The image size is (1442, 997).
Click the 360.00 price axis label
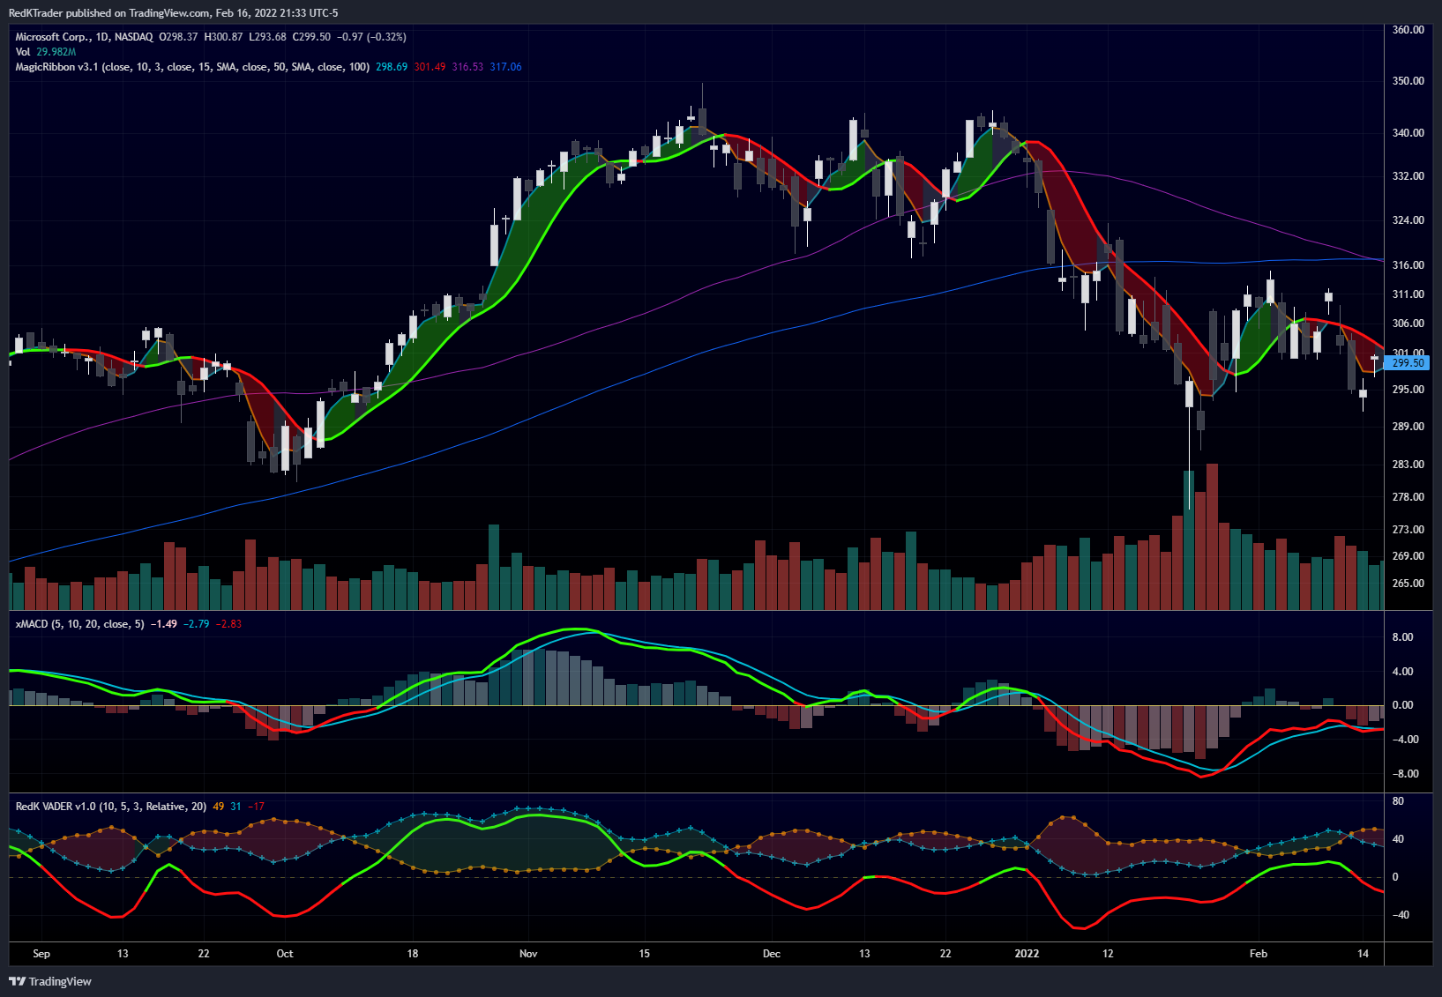tap(1408, 30)
